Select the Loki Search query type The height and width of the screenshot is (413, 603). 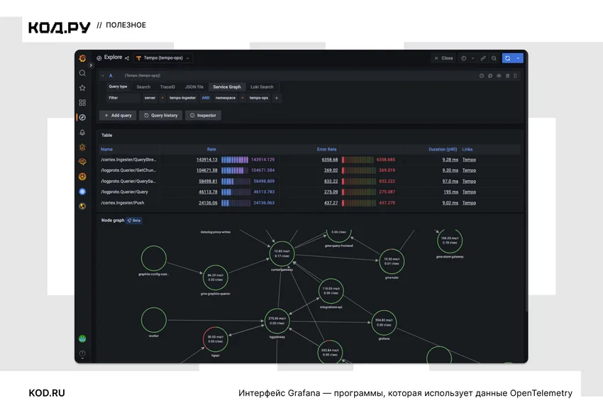pos(262,87)
